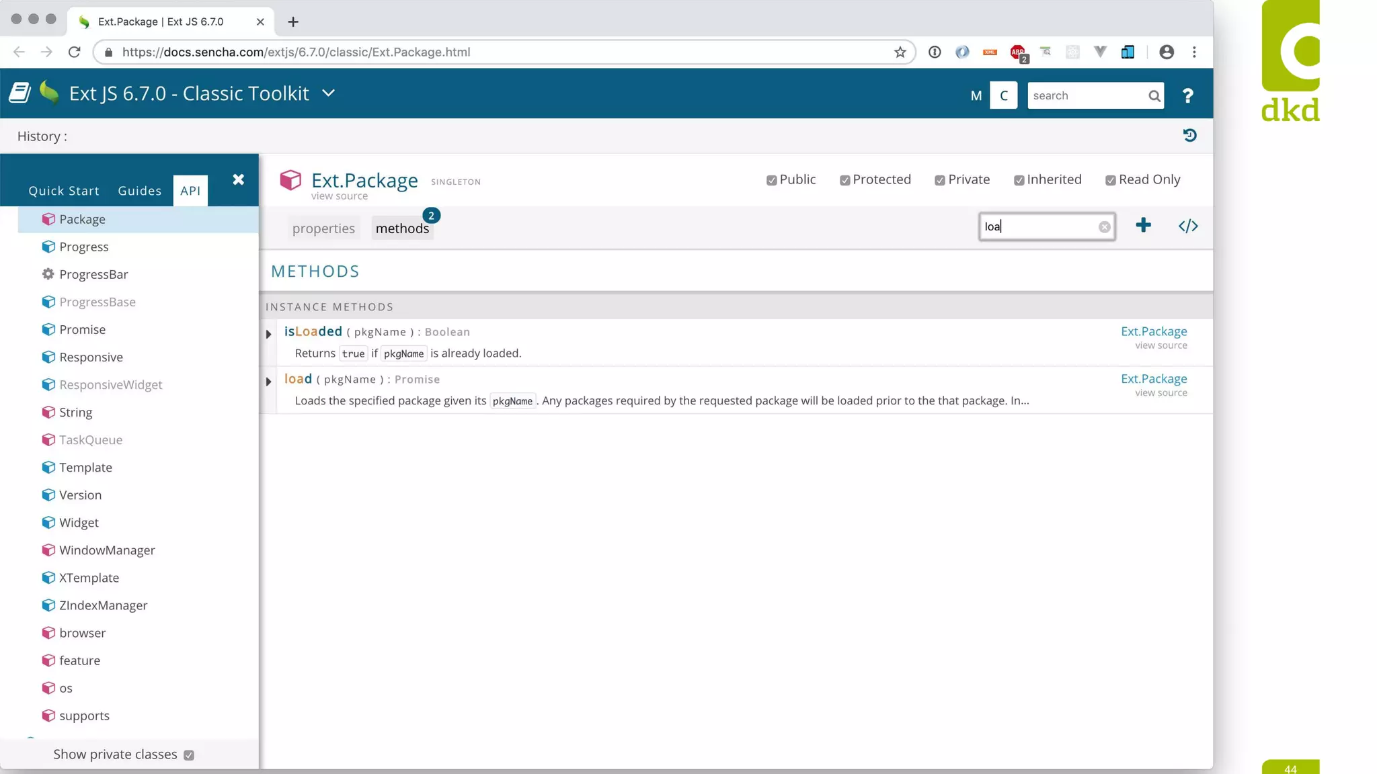
Task: Clear the member filter text
Action: point(1104,227)
